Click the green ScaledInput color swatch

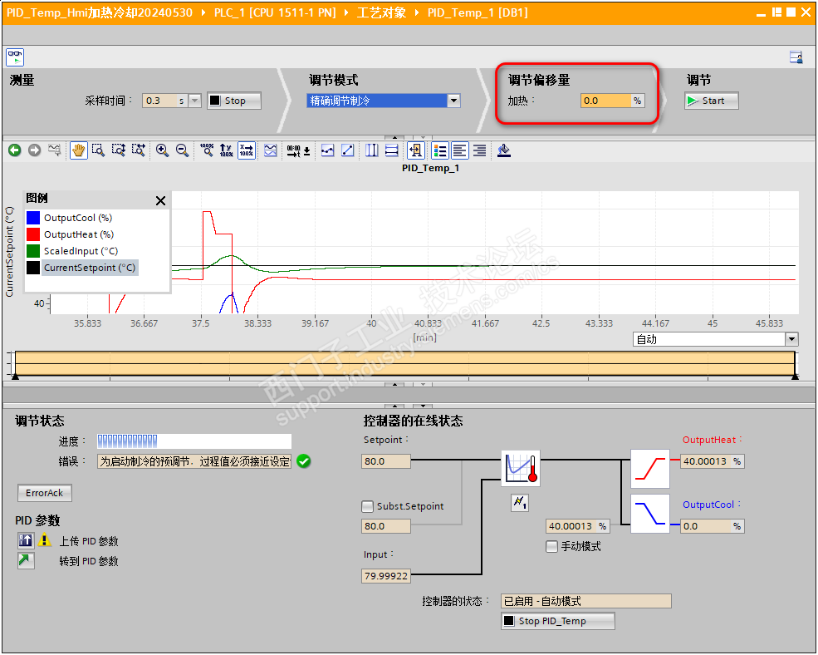[x=33, y=251]
